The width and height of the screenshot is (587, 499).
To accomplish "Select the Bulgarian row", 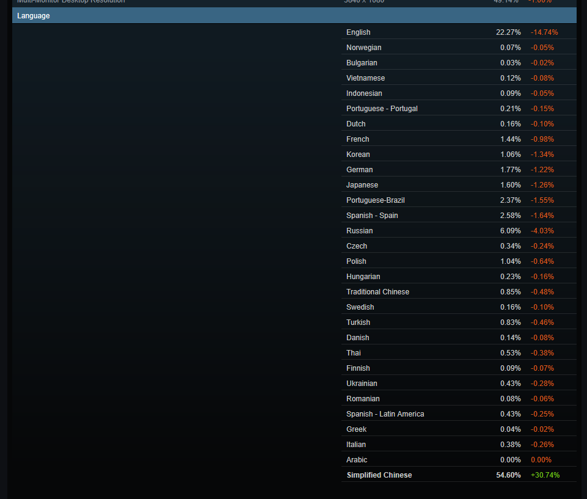I will tap(459, 63).
